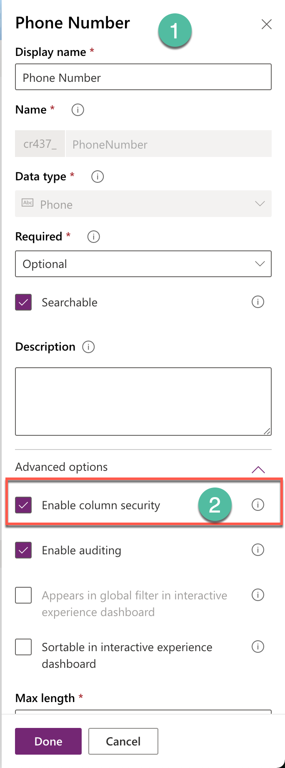Open the Data type Phone dropdown
Viewport: 285px width, 768px height.
click(143, 204)
